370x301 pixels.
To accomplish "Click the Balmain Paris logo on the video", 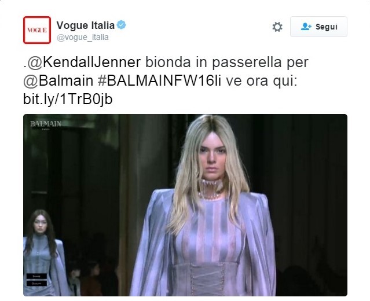I will tap(46, 125).
